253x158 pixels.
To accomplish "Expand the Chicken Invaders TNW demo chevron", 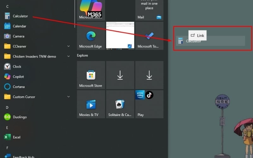I will tap(68, 56).
